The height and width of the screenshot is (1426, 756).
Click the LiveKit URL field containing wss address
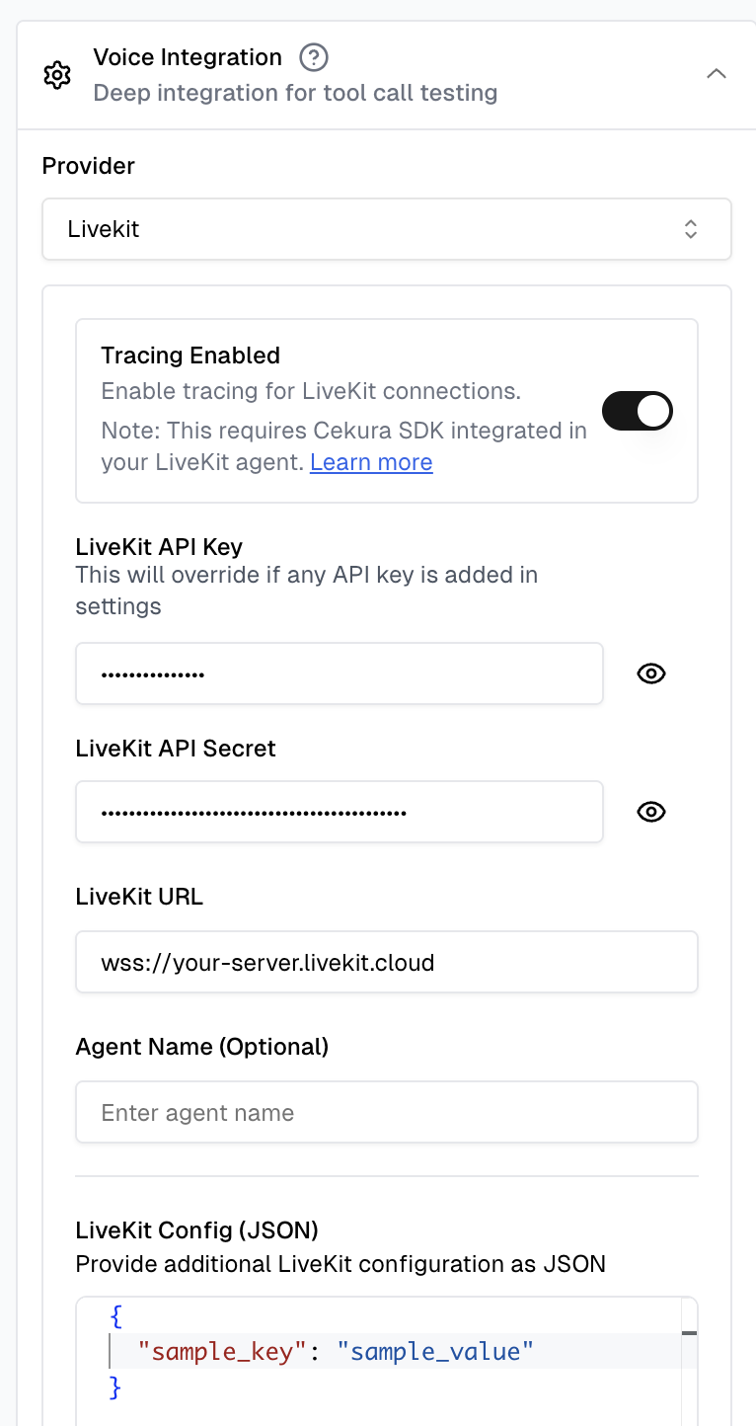pos(386,961)
